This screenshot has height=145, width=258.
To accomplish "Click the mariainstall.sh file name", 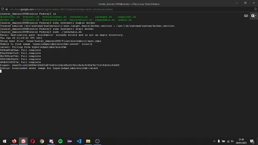I will 81,20.
